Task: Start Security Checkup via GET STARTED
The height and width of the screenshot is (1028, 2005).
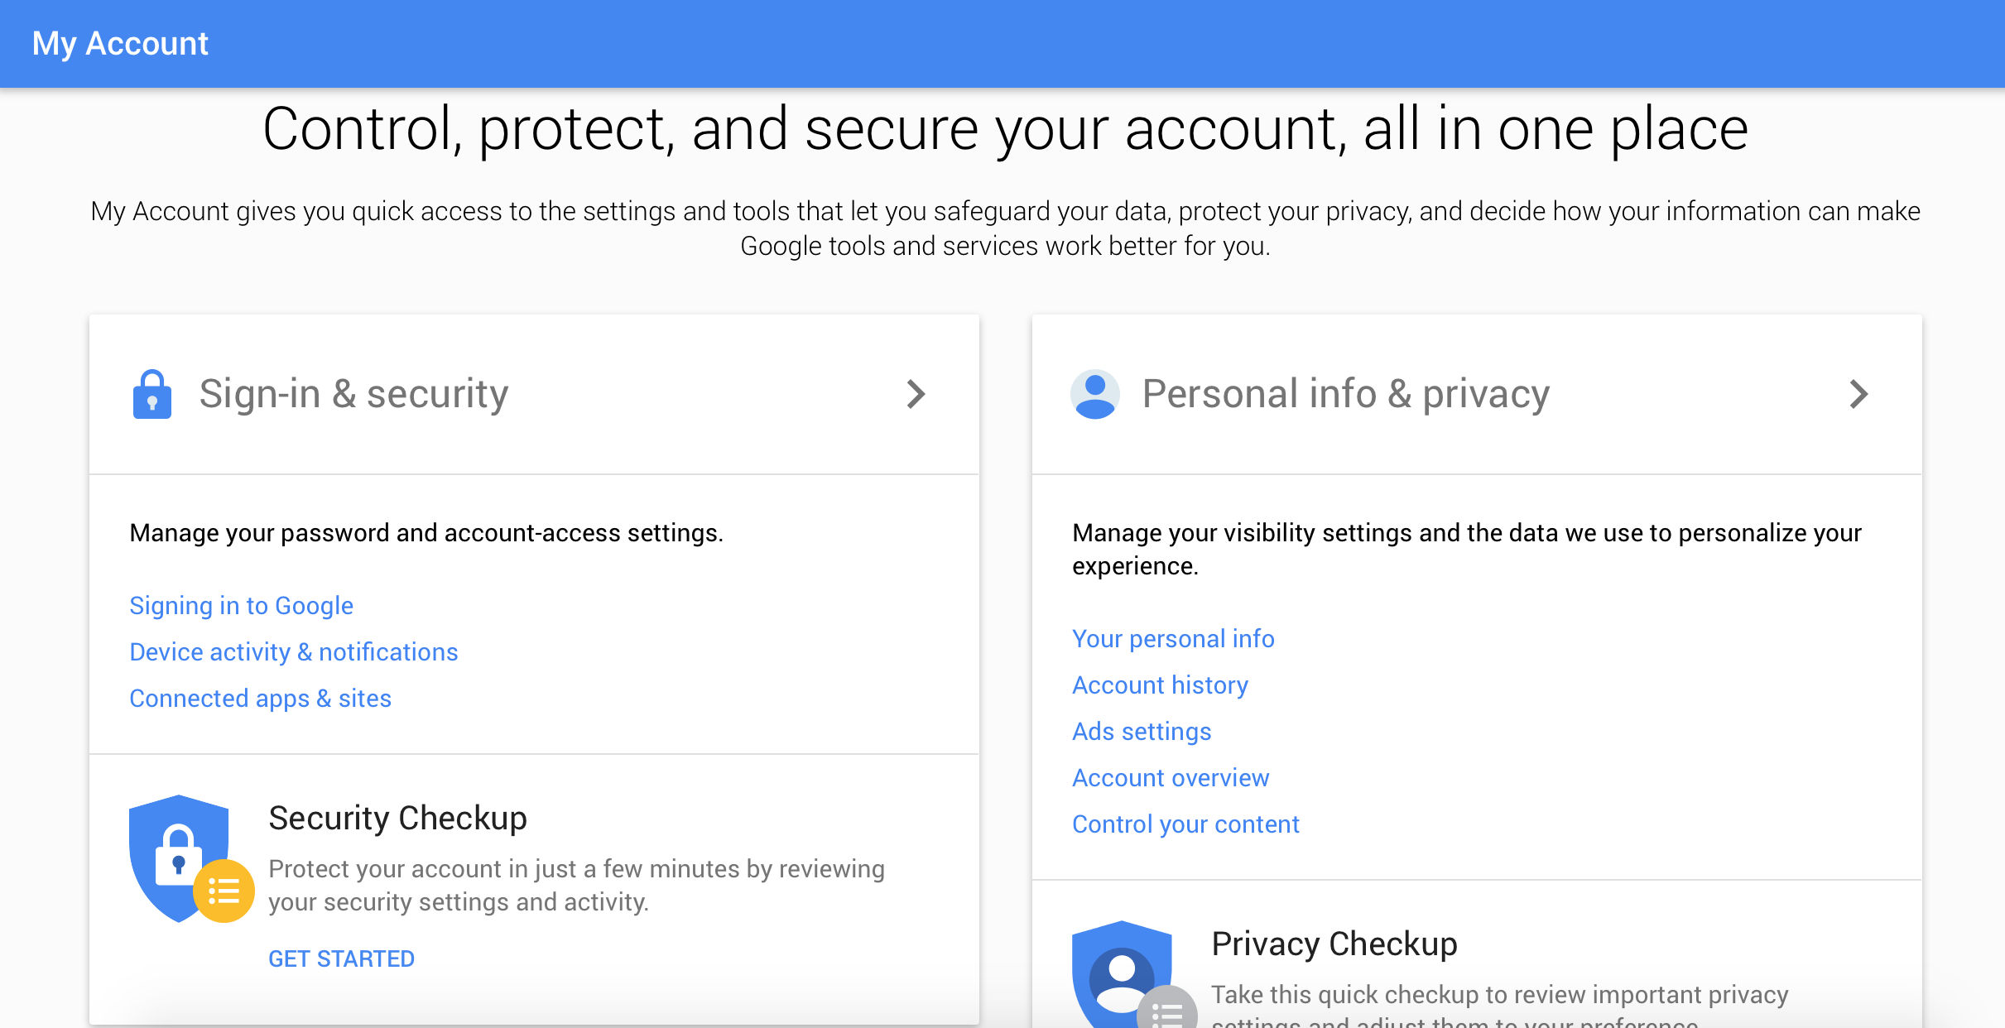Action: click(341, 958)
